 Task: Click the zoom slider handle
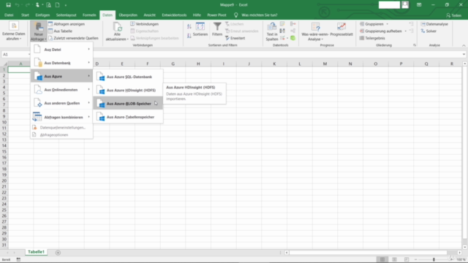pyautogui.click(x=434, y=259)
